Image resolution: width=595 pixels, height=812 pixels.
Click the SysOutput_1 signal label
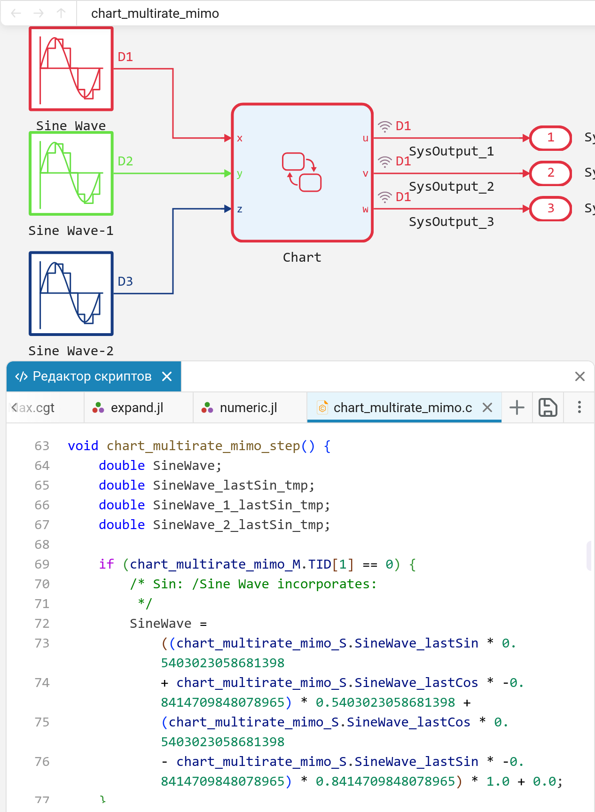(451, 151)
